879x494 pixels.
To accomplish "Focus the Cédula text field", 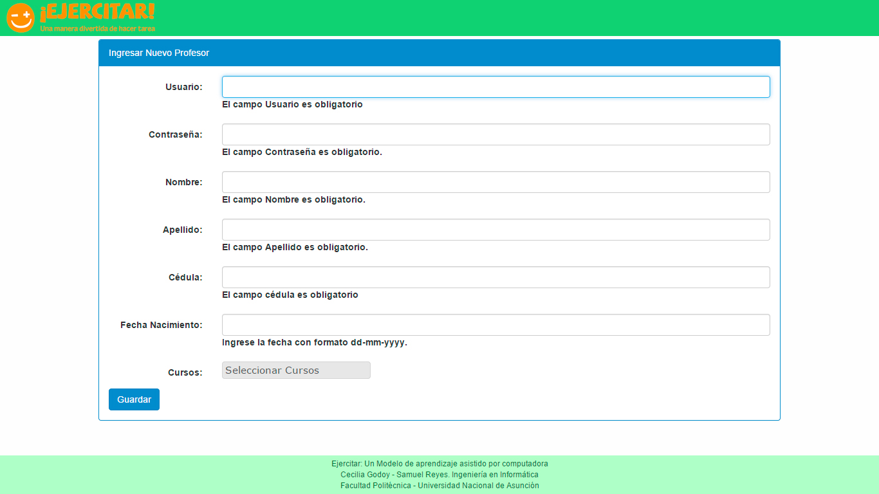I will click(x=495, y=277).
